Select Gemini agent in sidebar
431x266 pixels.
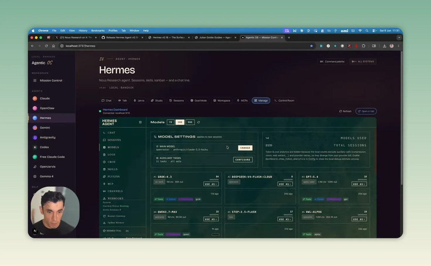pyautogui.click(x=45, y=128)
